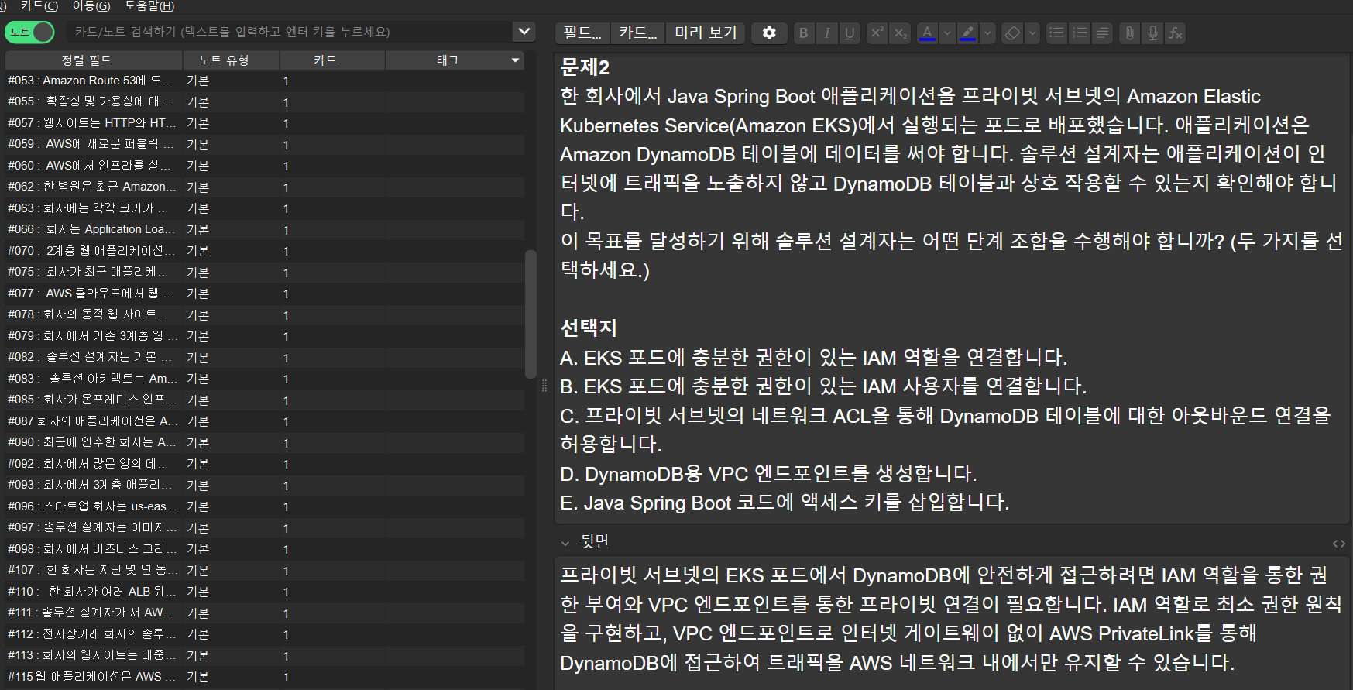Select note #063 회사에는 각각 크기가
This screenshot has height=690, width=1353.
(264, 208)
